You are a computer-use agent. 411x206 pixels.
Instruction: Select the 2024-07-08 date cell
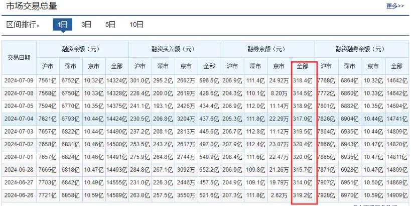[x=19, y=93]
